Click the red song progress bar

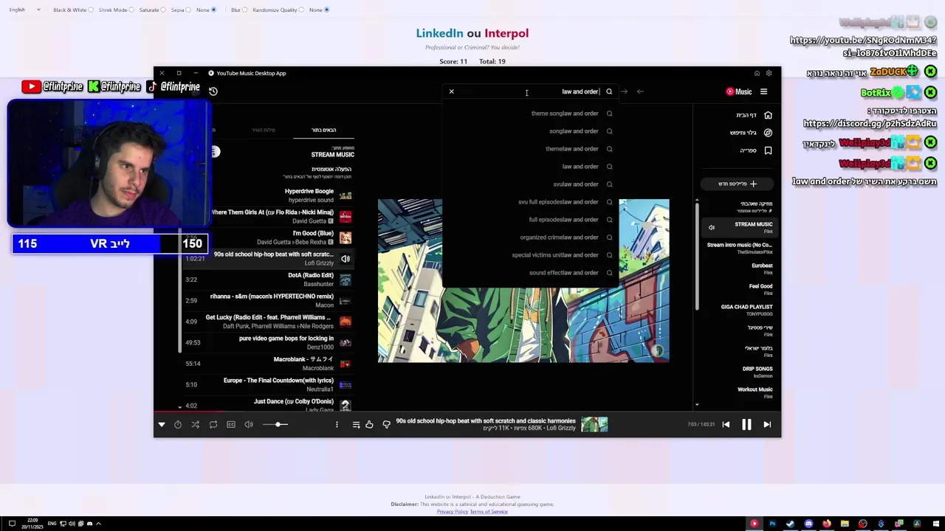189,413
